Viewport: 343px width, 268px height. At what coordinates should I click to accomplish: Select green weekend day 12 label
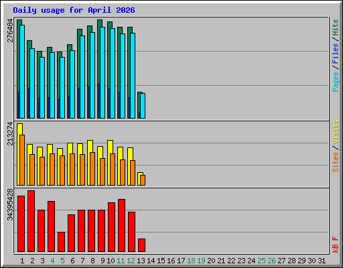click(x=131, y=261)
